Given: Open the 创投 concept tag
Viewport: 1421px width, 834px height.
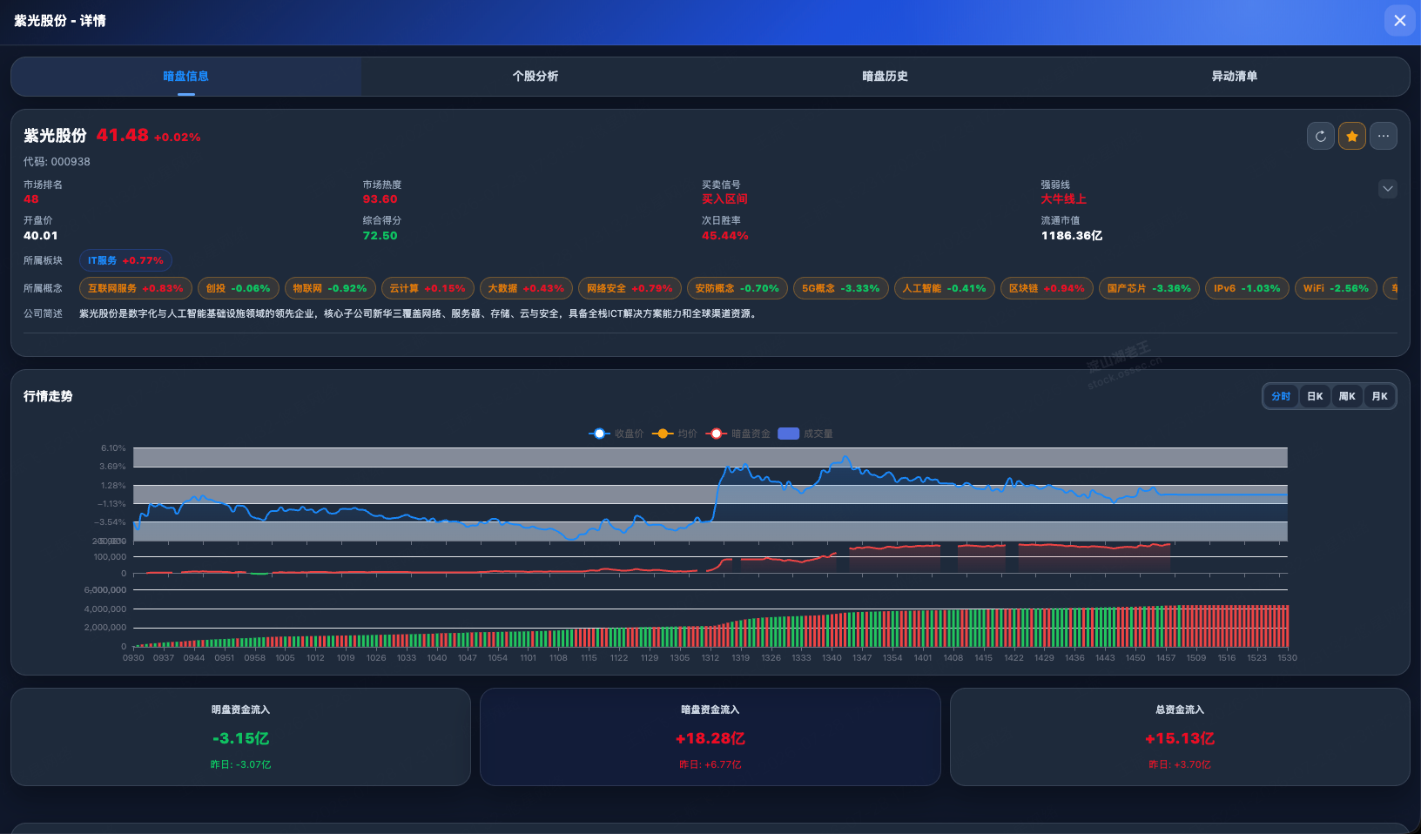Looking at the screenshot, I should pos(238,288).
